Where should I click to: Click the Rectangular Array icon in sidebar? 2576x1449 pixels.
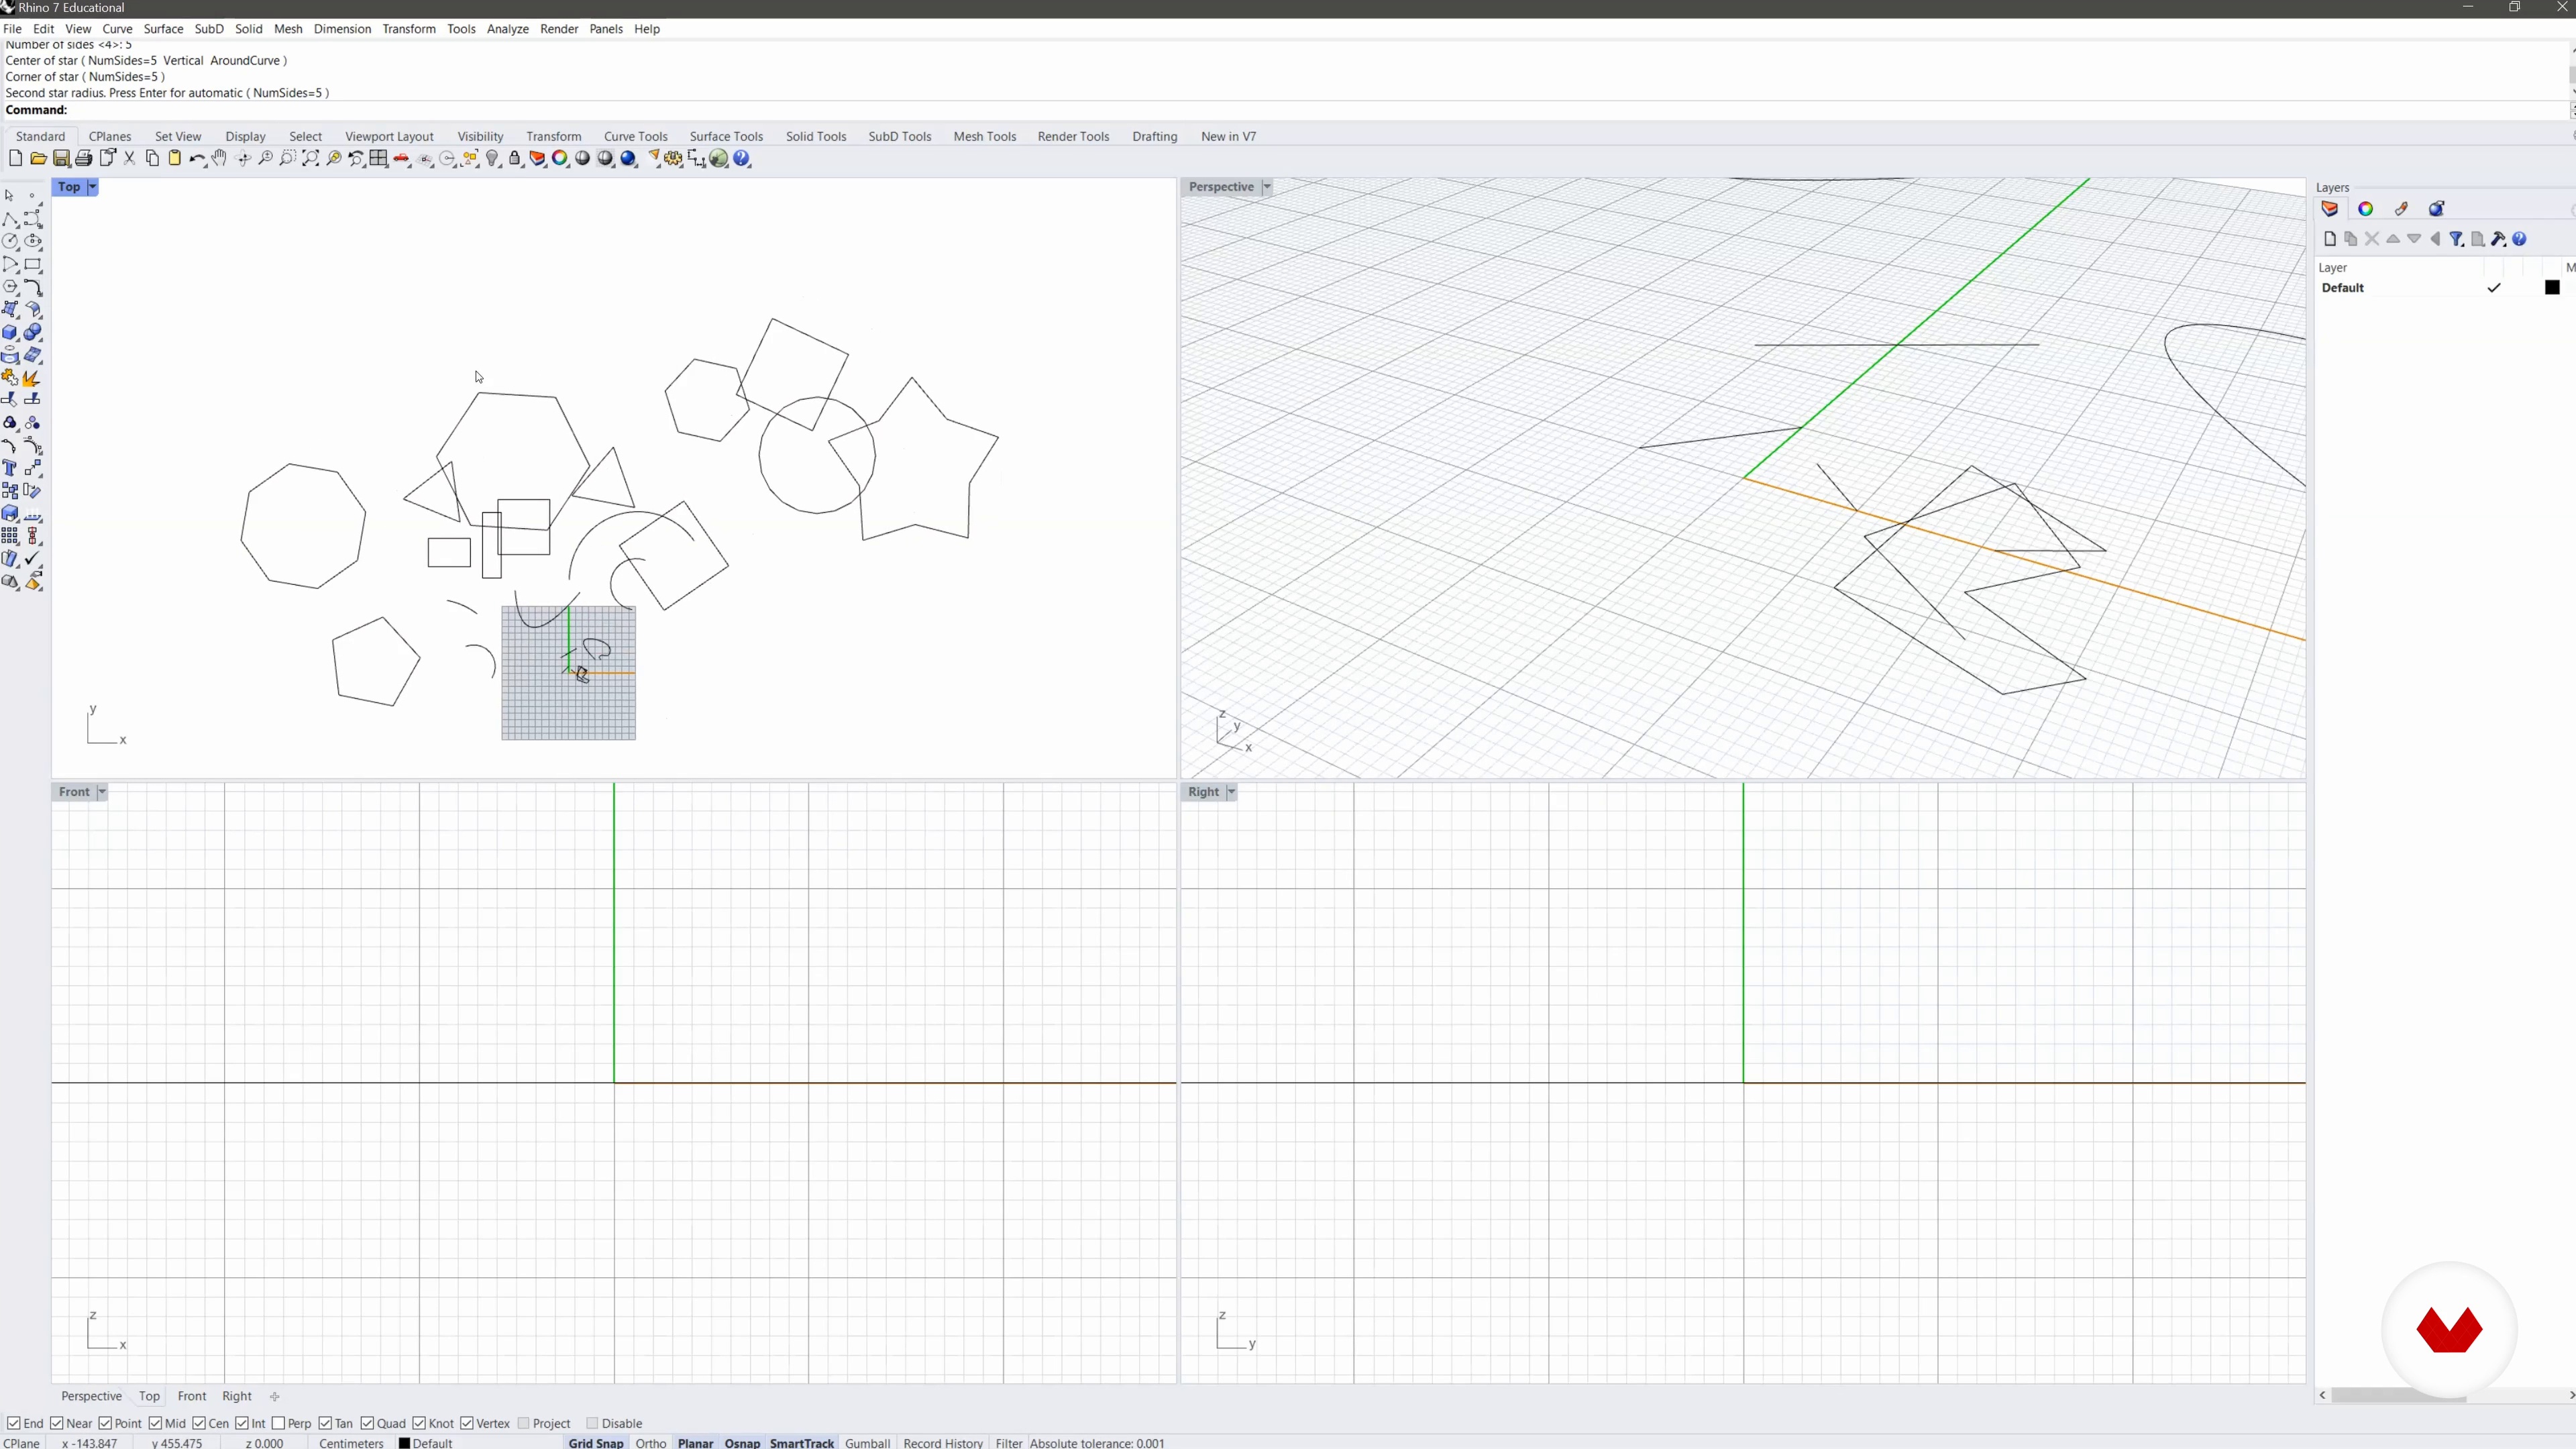pyautogui.click(x=10, y=536)
